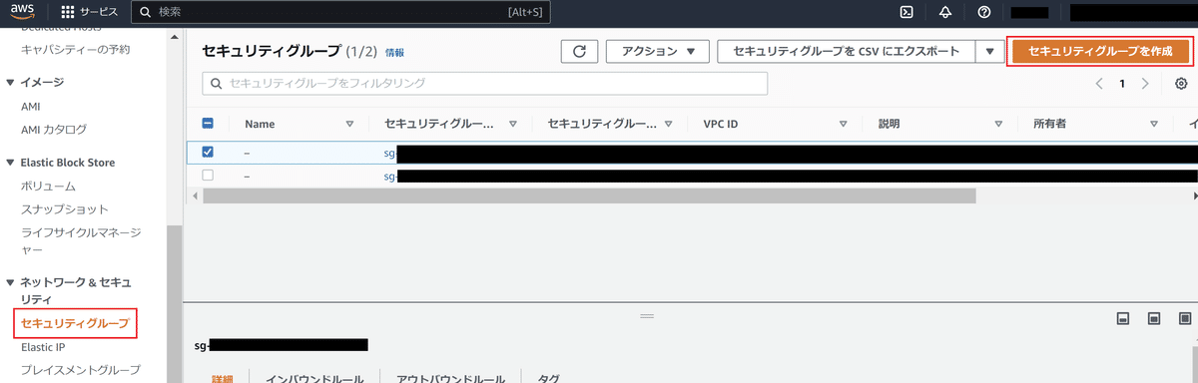The width and height of the screenshot is (1198, 383).
Task: Collapse the イメージ sidebar section
Action: click(x=11, y=82)
